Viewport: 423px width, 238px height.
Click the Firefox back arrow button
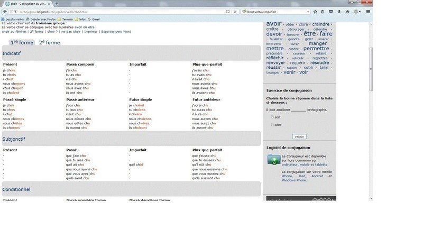(x=5, y=11)
